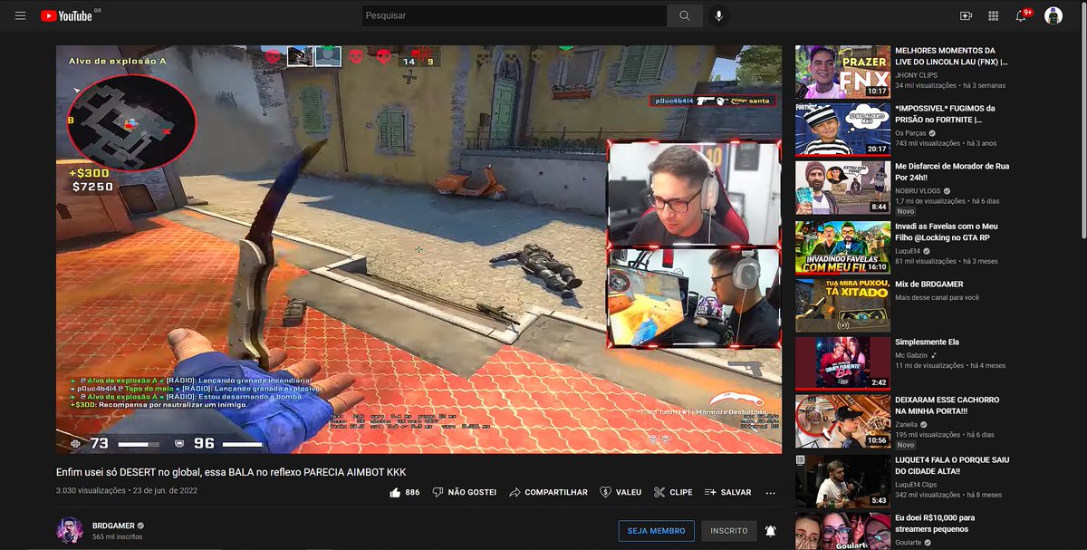Open LUQUET4 FALA O PORQUE video title
Viewport: 1087px width, 550px height.
click(953, 466)
